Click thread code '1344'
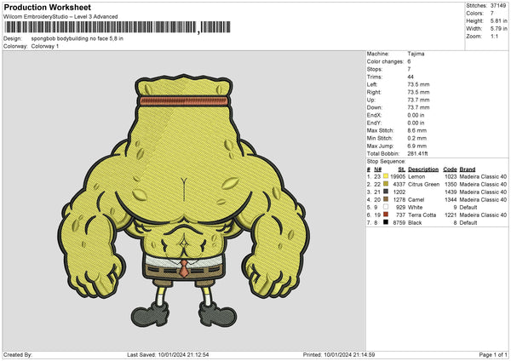 click(x=451, y=200)
